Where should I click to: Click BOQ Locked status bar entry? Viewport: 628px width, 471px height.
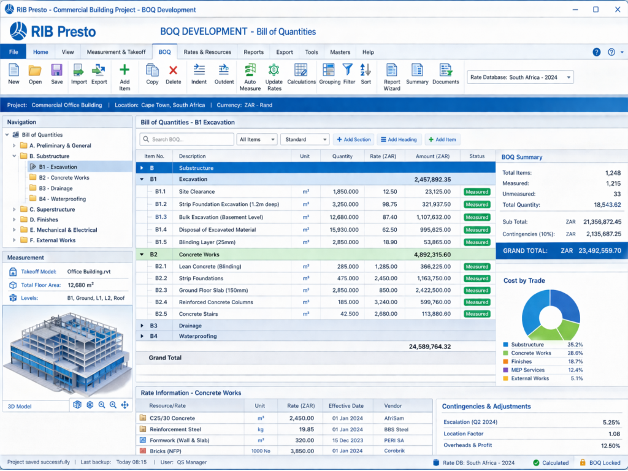pos(600,462)
